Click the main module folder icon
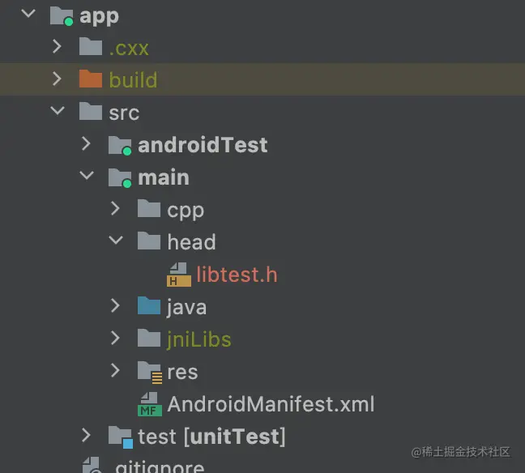The image size is (525, 473). tap(120, 178)
